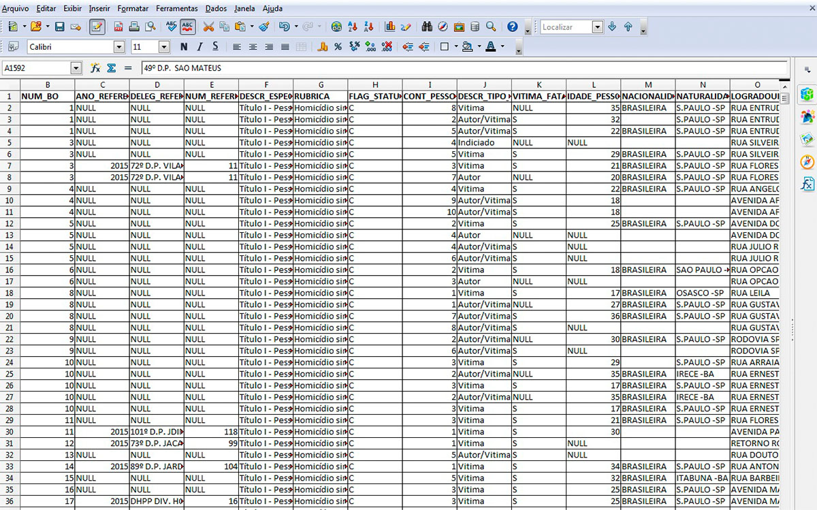
Task: Click the Clone Formatting paintbrush icon
Action: pyautogui.click(x=264, y=27)
